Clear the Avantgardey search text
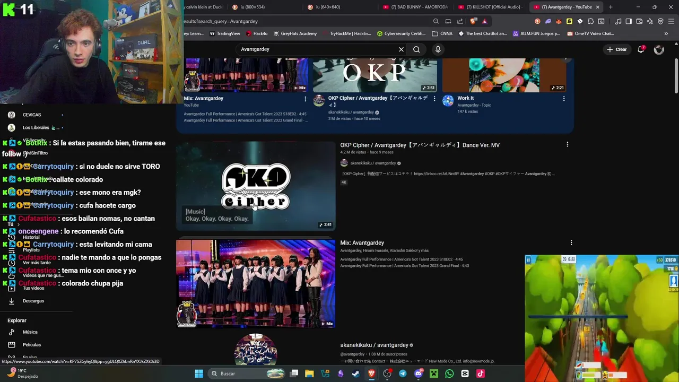Image resolution: width=679 pixels, height=382 pixels. tap(401, 49)
